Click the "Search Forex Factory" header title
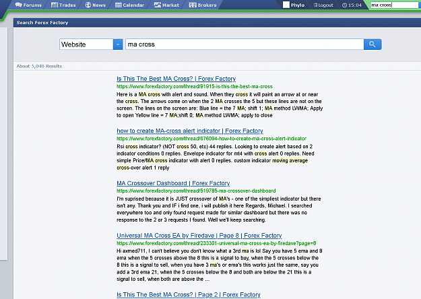This screenshot has height=299, width=421. tap(42, 22)
